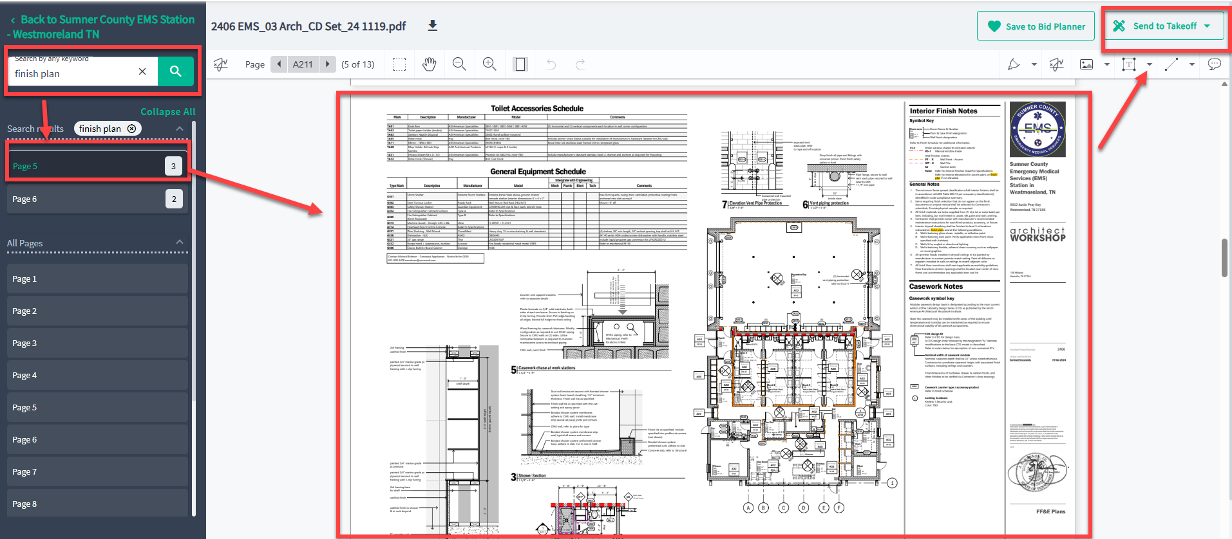Go back to Sumner County EMS Station project
Screen dimensions: 1232x539
click(102, 26)
